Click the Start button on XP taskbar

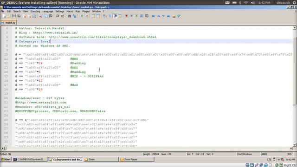6,160
